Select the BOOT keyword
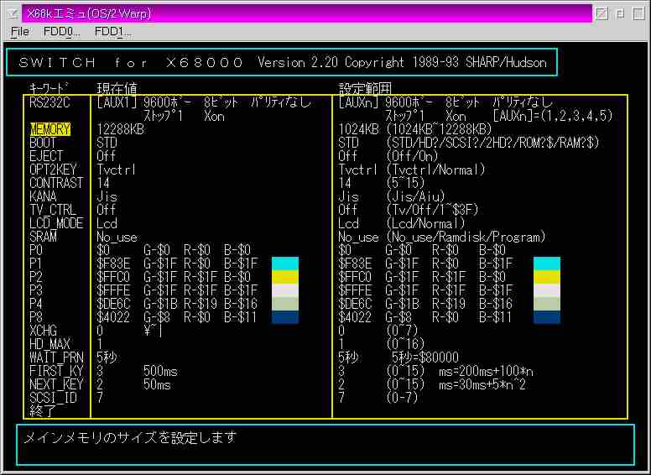This screenshot has width=651, height=475. [x=43, y=143]
